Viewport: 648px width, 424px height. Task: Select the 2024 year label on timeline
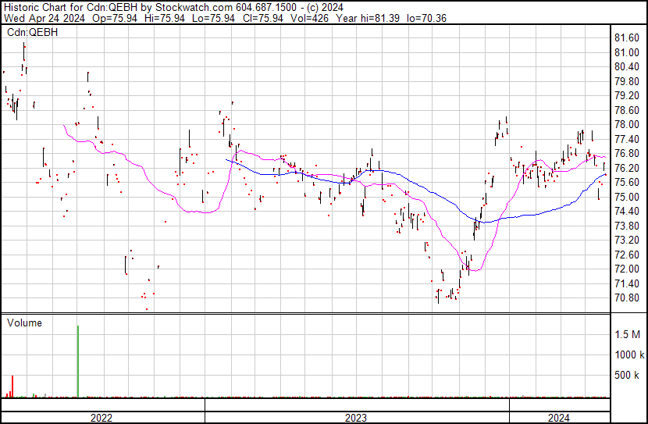click(558, 417)
